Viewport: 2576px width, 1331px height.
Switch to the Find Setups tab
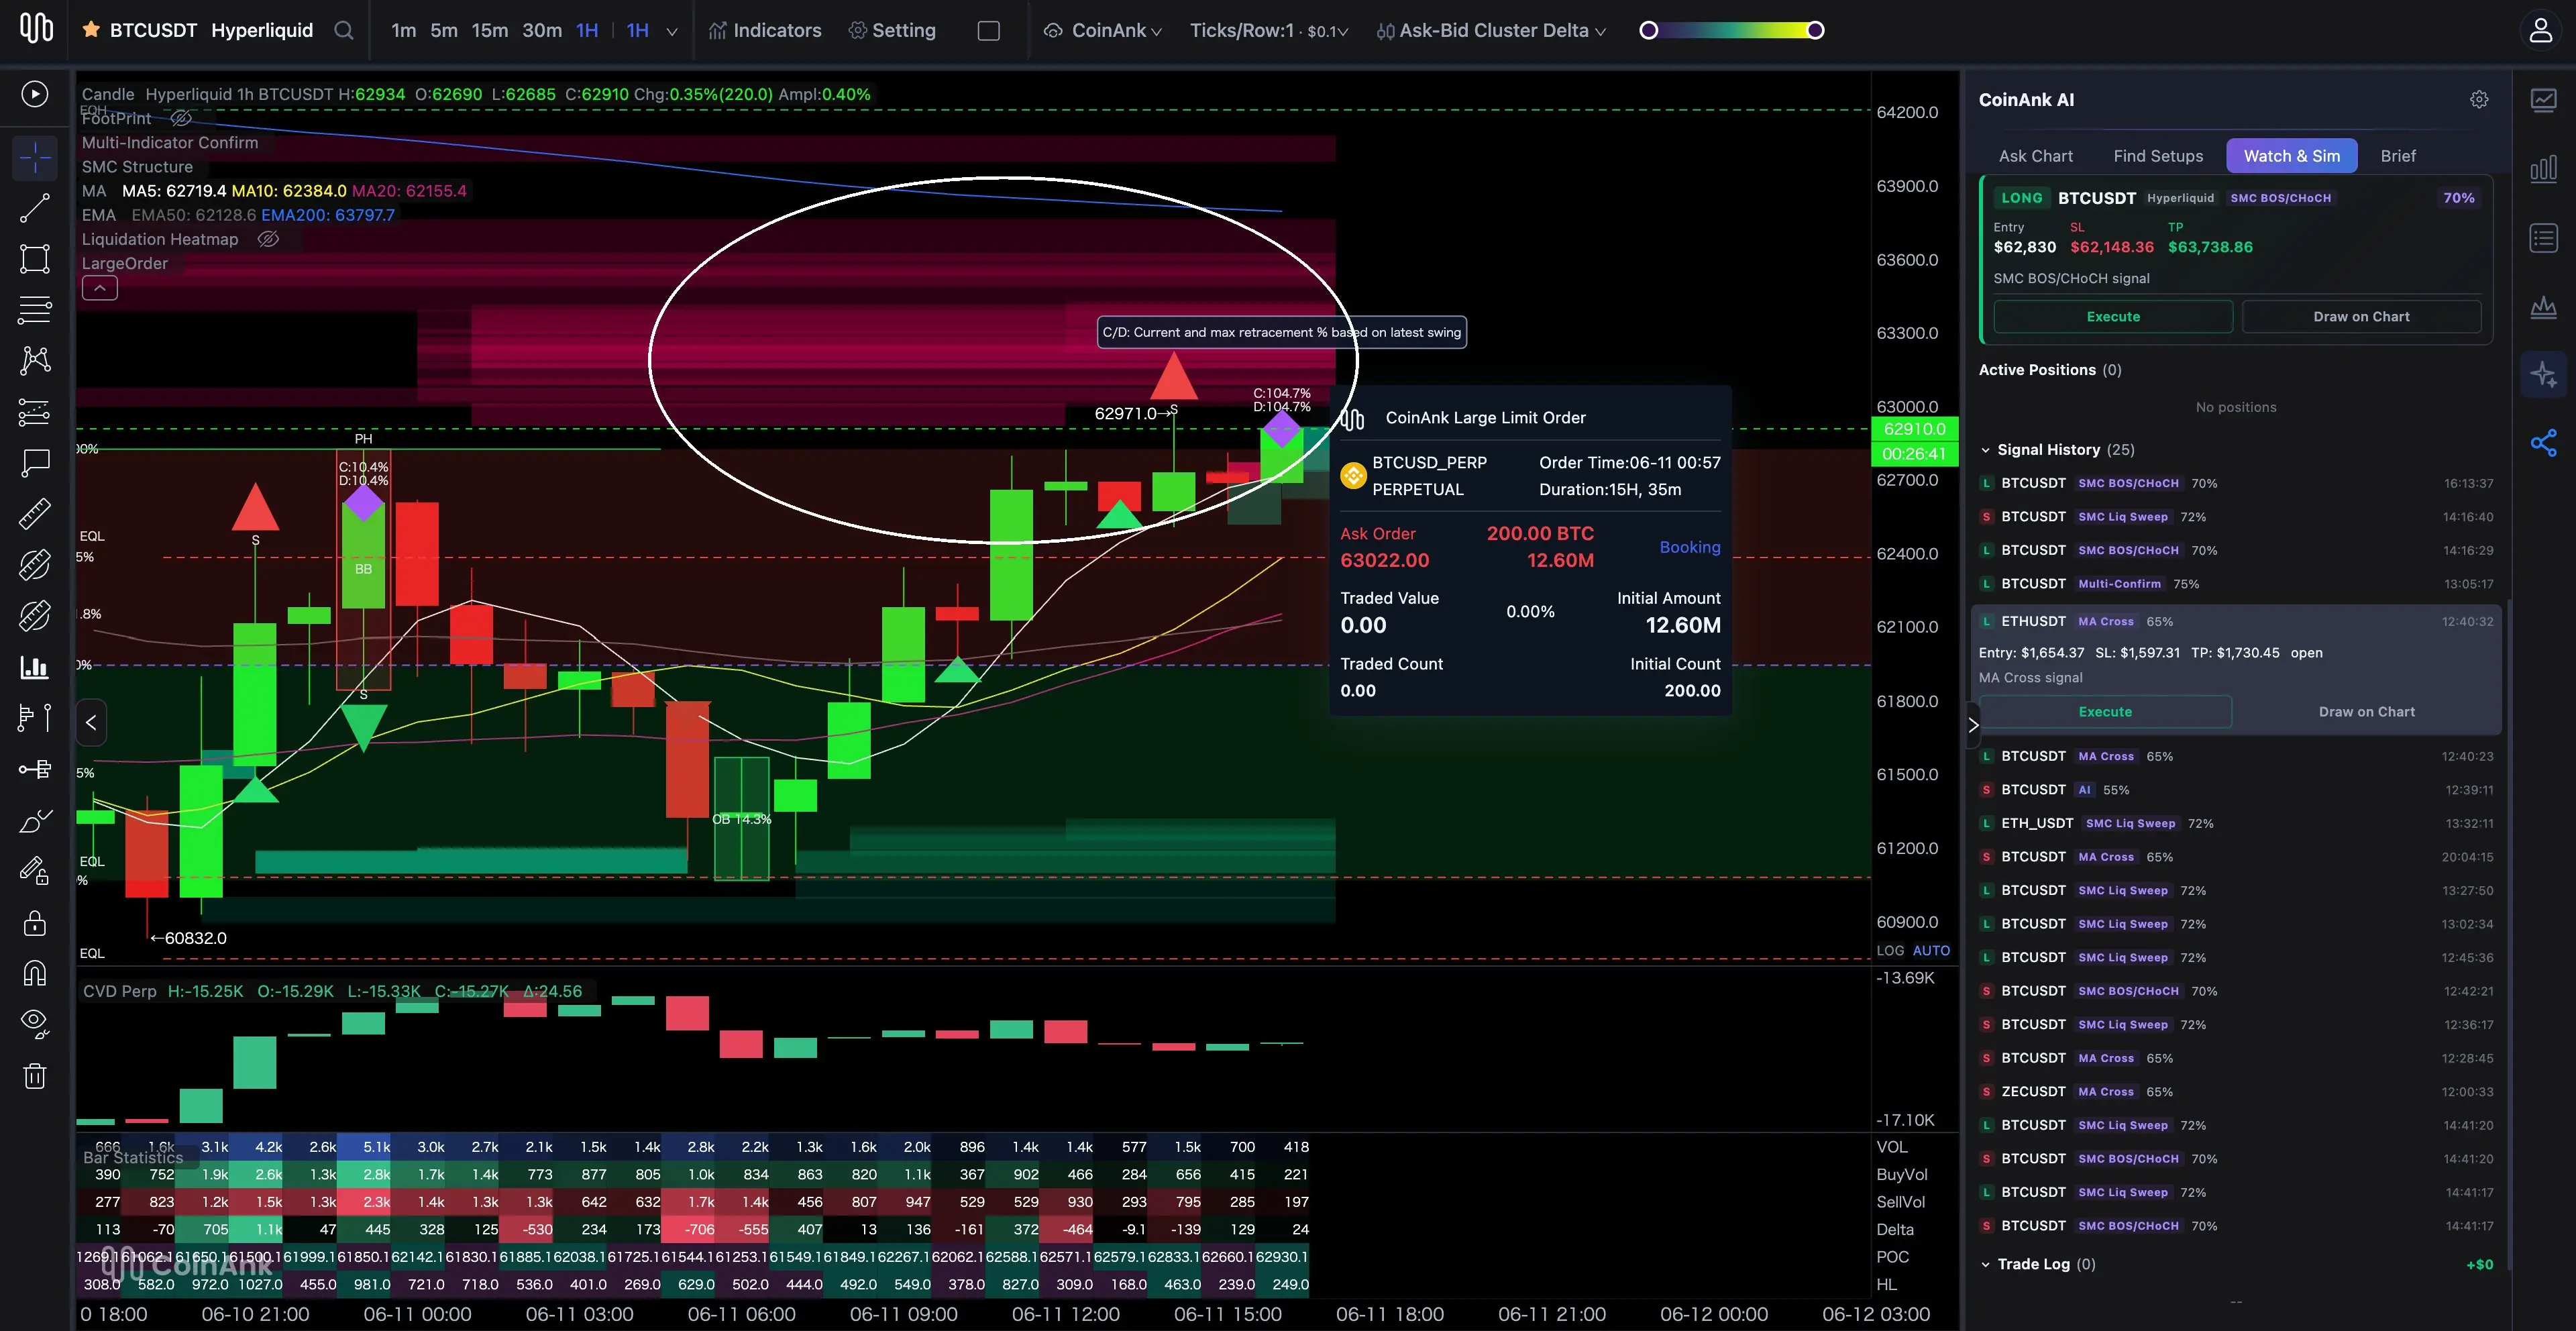click(x=2158, y=156)
